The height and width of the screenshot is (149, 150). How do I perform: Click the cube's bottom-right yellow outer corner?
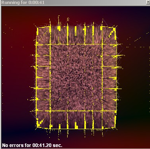coord(115,128)
